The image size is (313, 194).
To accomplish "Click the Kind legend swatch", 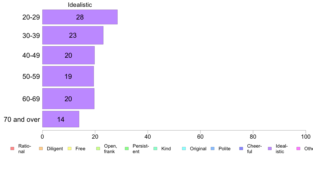I will pyautogui.click(x=155, y=148).
